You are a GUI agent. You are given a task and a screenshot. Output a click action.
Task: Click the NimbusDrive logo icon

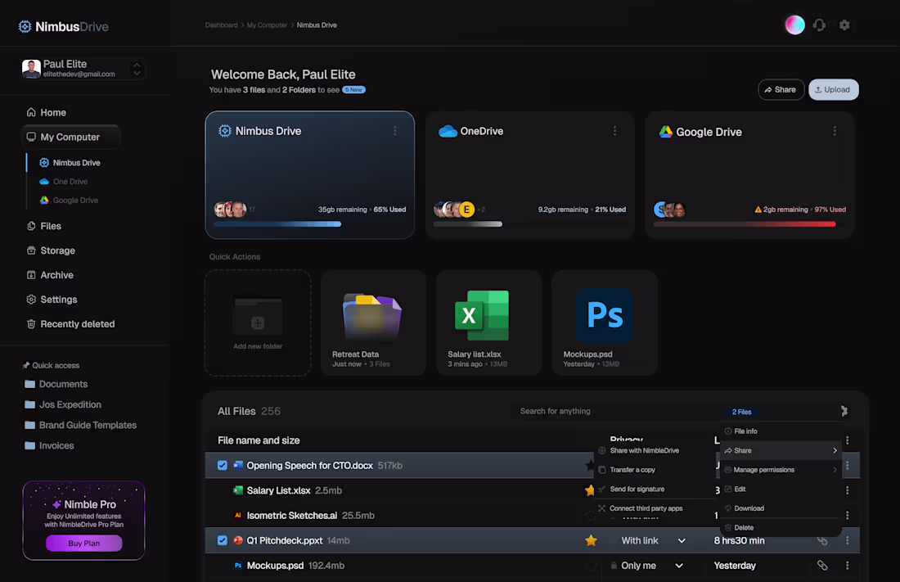point(25,26)
